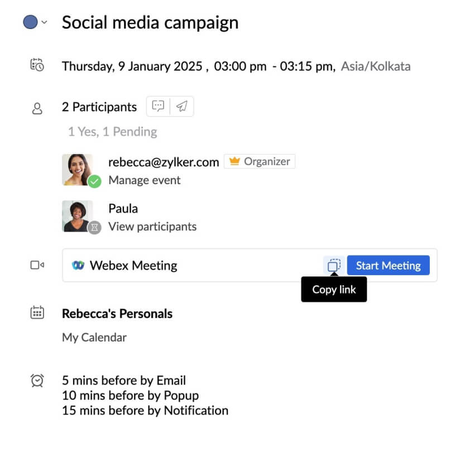
Task: Click the alarm clock reminder icon
Action: point(37,381)
